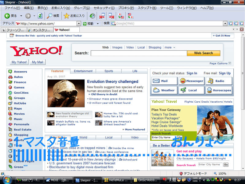Expand the Google search box dropdown
Viewport: 245px width, 184px height.
[225, 24]
